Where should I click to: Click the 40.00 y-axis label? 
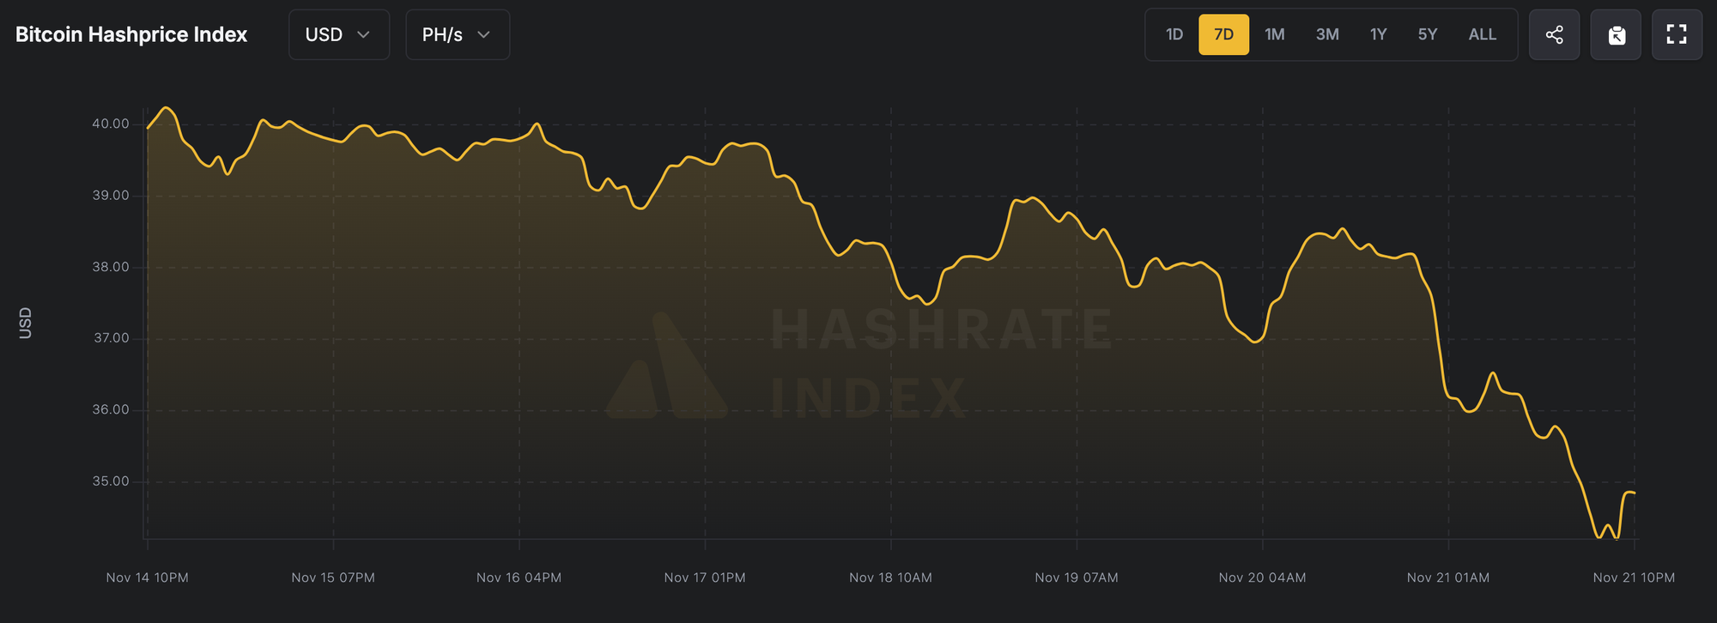click(x=111, y=124)
